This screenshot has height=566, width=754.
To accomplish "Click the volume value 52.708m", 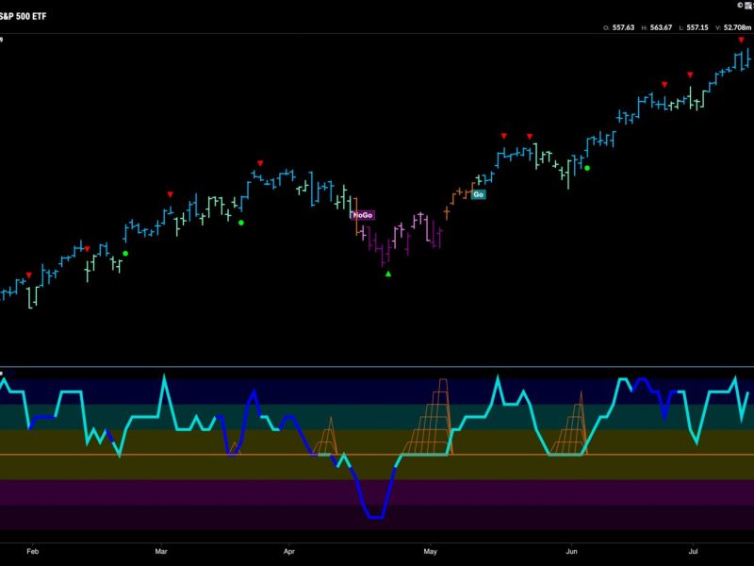I will pos(737,27).
